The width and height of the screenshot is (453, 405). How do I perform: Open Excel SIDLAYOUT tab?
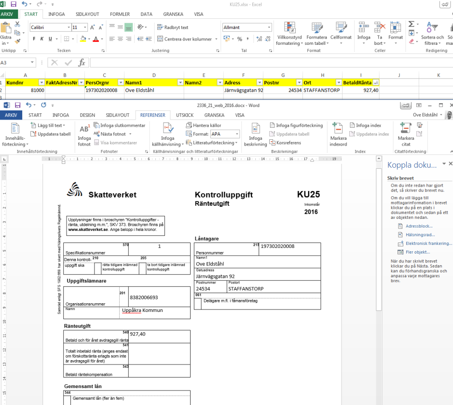coord(87,14)
